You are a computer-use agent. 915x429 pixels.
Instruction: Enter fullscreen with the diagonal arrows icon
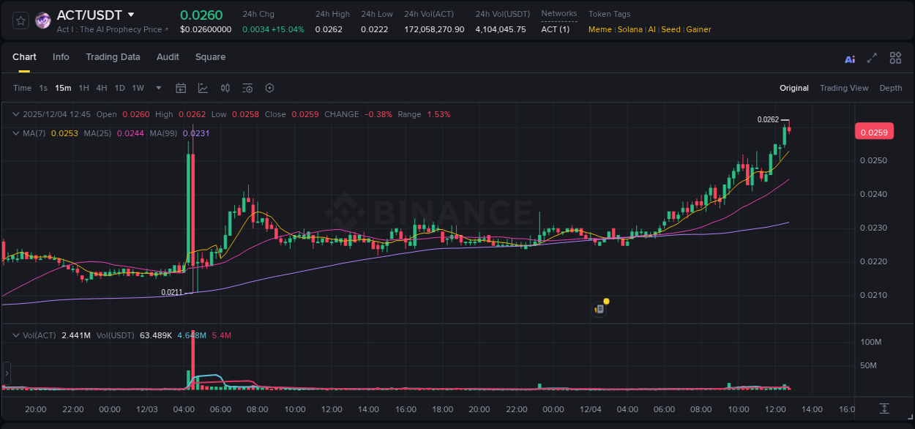[x=872, y=58]
